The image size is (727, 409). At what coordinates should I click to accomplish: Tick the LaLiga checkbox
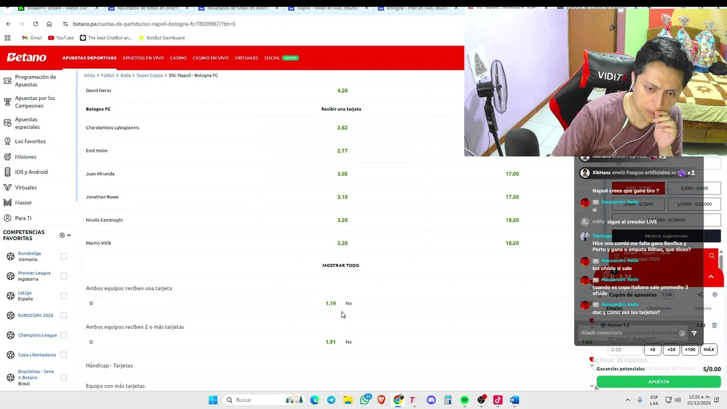(x=64, y=295)
